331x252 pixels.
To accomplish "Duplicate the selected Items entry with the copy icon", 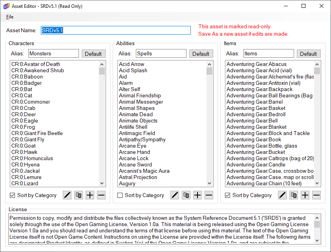I will click(294, 195).
